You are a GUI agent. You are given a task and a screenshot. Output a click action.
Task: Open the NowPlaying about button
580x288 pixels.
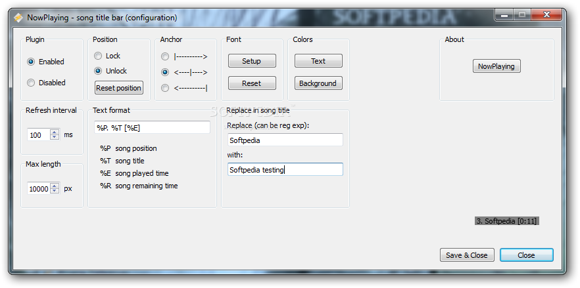496,66
